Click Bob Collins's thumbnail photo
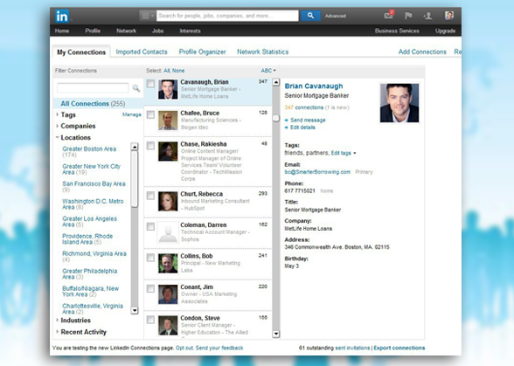This screenshot has width=514, height=366. pos(168,263)
